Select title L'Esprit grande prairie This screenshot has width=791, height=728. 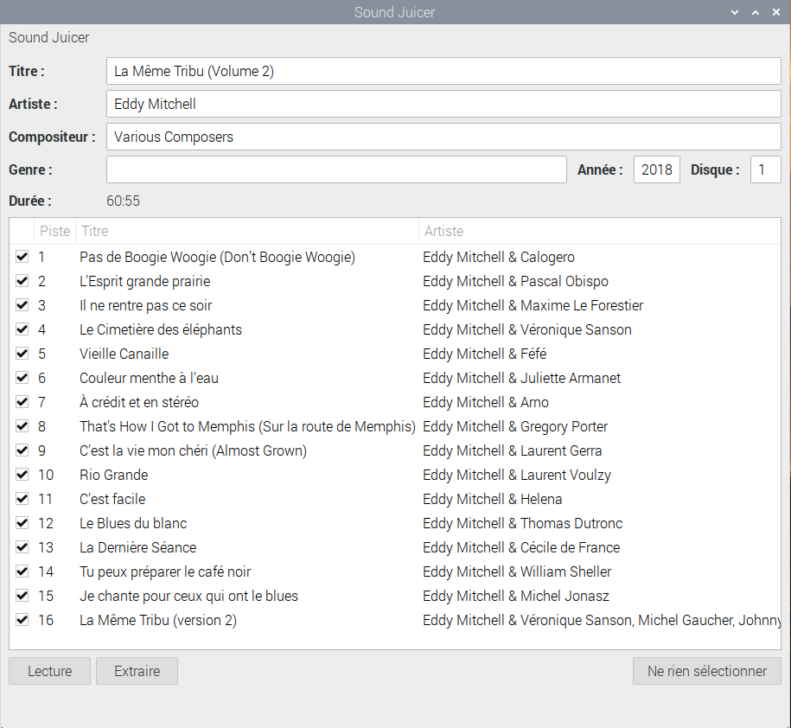click(x=144, y=281)
